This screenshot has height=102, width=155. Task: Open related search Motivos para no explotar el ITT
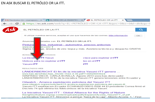(x=44, y=61)
